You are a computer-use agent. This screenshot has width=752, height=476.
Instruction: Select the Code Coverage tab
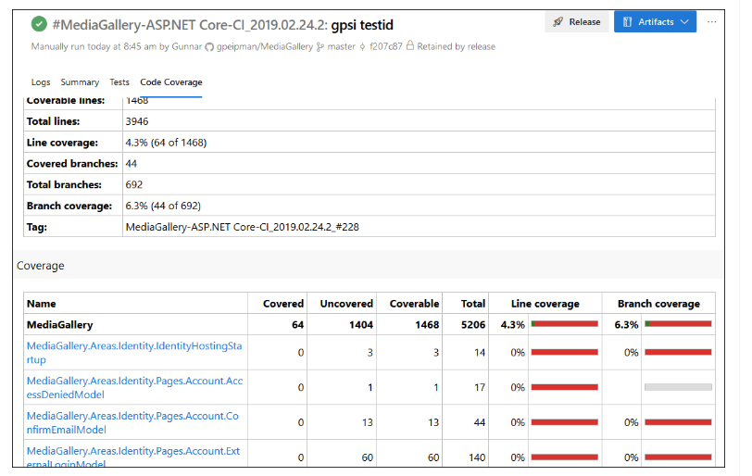(x=170, y=82)
